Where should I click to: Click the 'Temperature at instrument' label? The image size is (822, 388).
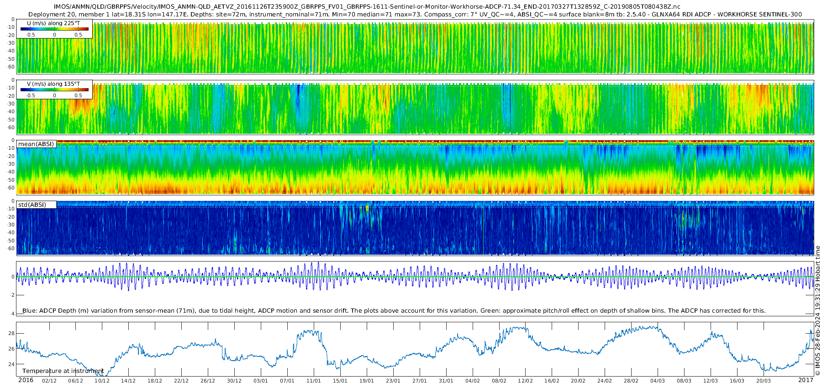point(63,371)
